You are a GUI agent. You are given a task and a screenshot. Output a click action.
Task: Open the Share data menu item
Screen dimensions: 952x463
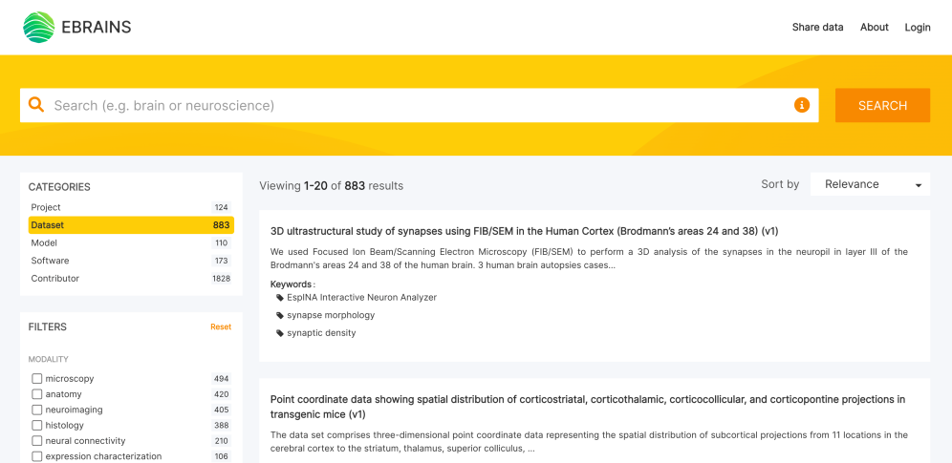(817, 28)
